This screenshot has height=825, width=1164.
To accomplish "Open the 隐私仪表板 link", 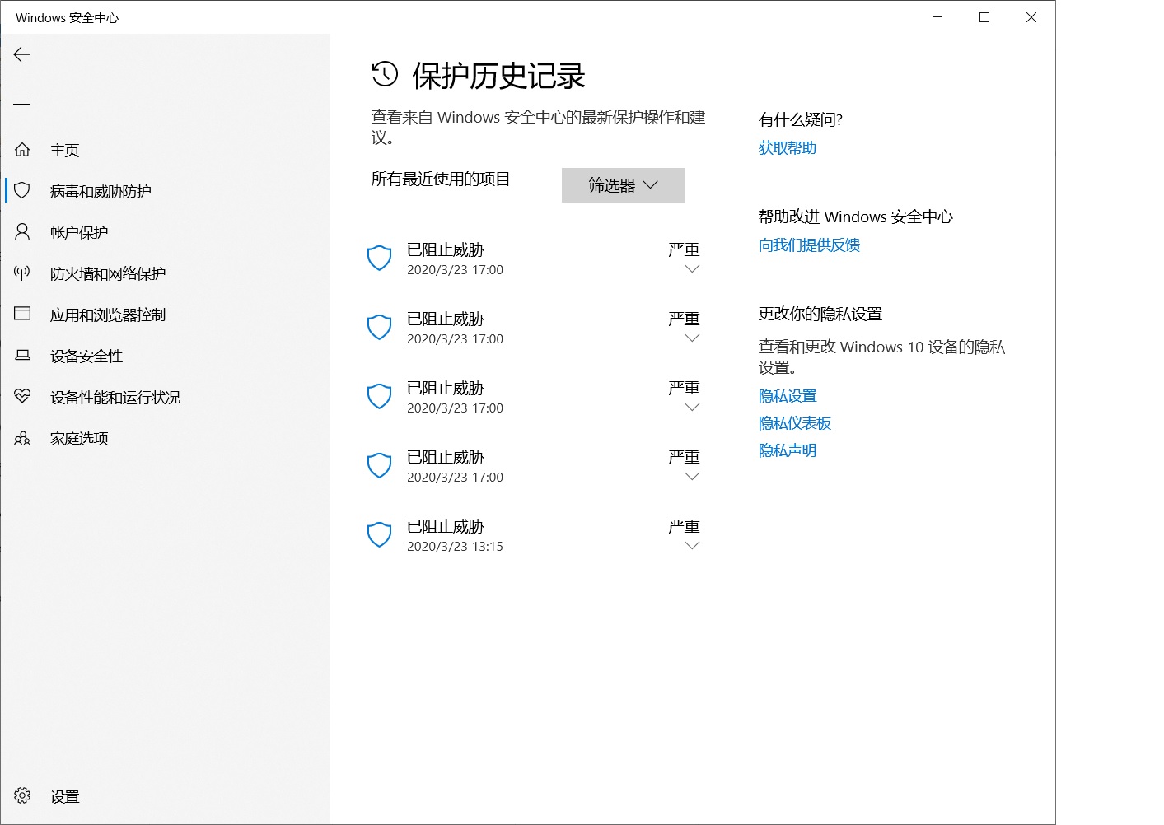I will coord(795,423).
